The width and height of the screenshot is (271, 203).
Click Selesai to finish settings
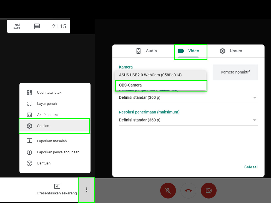(x=251, y=167)
